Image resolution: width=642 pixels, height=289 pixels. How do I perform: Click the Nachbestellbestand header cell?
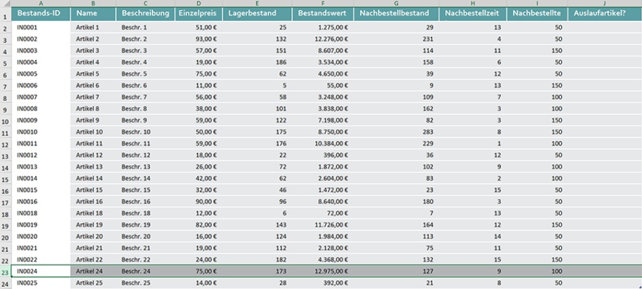[x=397, y=13]
